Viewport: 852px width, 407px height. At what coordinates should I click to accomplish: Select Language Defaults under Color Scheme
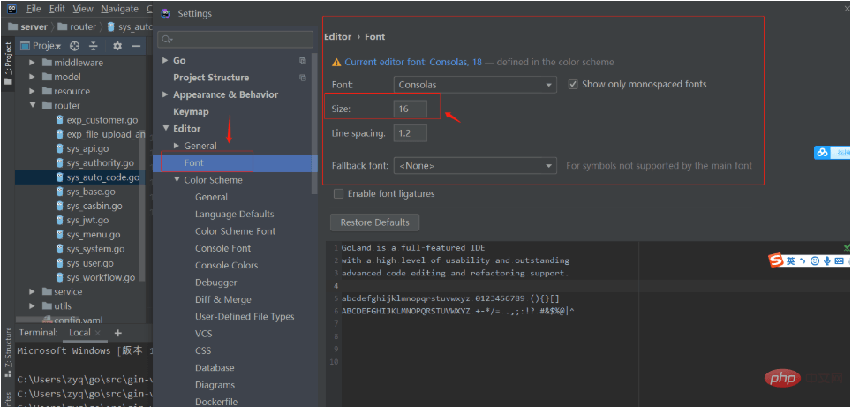point(234,215)
